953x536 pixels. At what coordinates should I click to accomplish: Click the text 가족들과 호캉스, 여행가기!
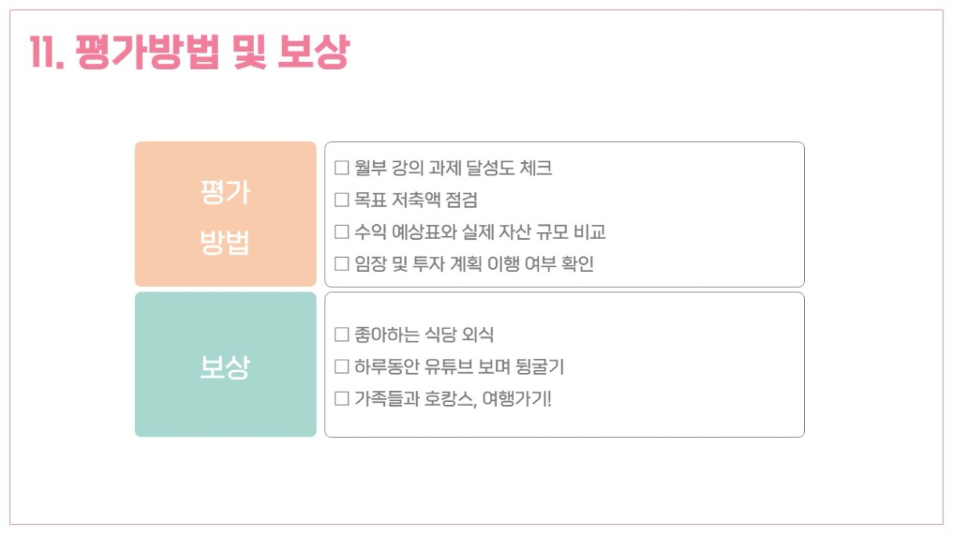(453, 399)
